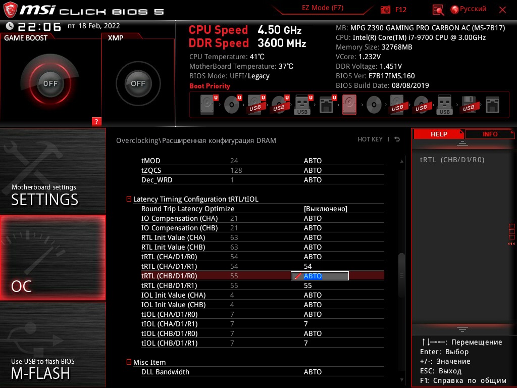Select the XMP tab label
This screenshot has height=388, width=517.
pyautogui.click(x=116, y=38)
